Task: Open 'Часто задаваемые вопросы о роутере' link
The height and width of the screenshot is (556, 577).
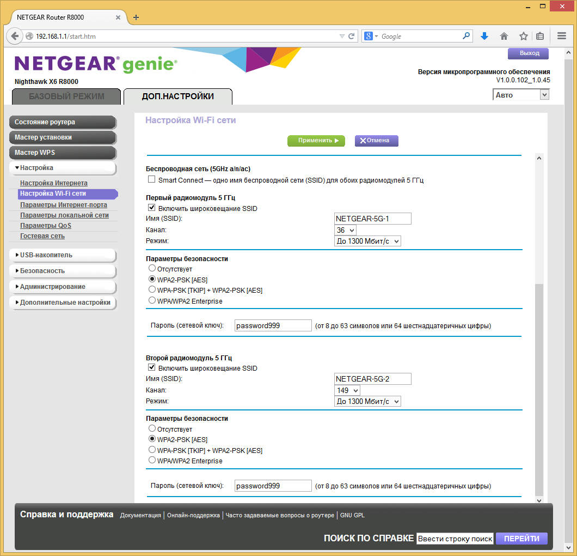Action: click(280, 516)
